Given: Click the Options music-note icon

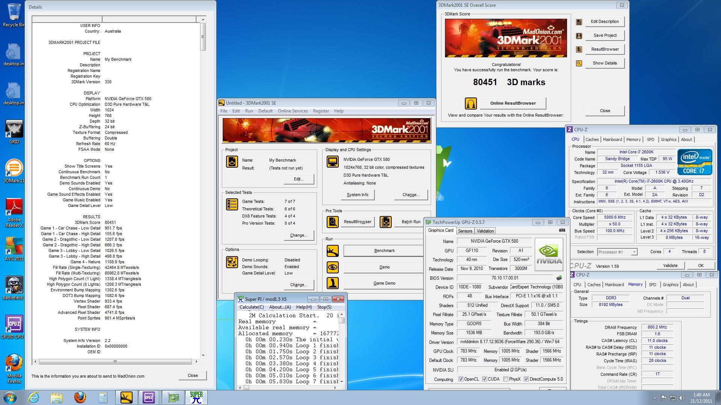Looking at the screenshot, I should click(232, 262).
